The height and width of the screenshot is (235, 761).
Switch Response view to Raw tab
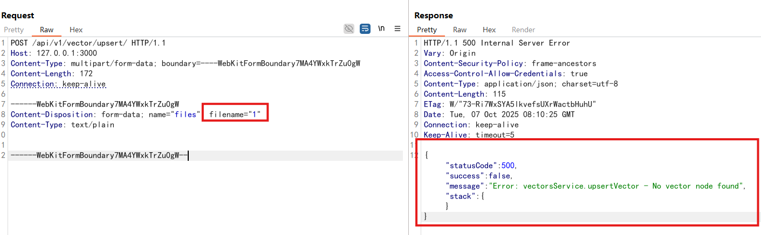(460, 30)
